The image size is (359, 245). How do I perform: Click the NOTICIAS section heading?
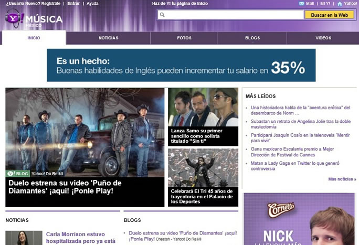tap(17, 220)
